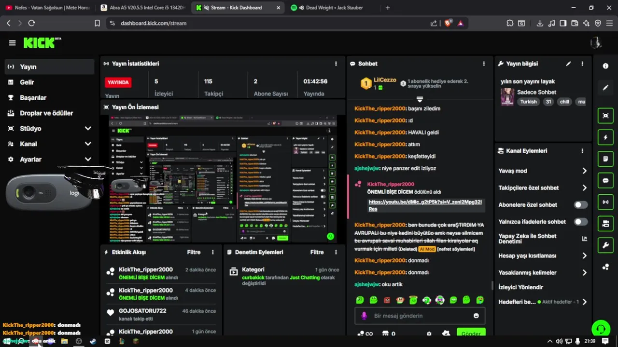Click the pencil icon in right rail

point(605,88)
